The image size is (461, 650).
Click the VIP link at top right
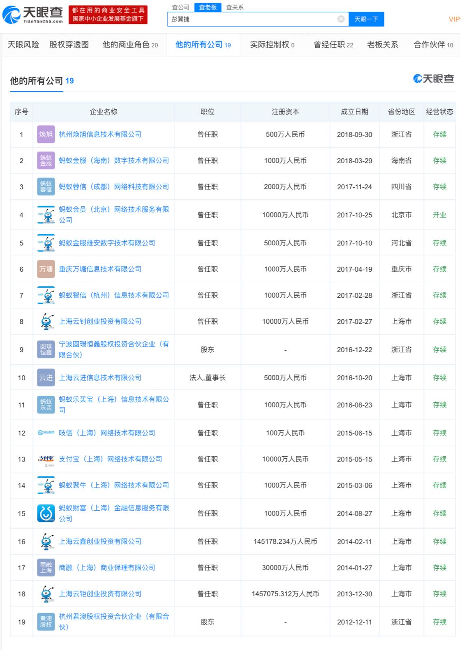[x=454, y=19]
